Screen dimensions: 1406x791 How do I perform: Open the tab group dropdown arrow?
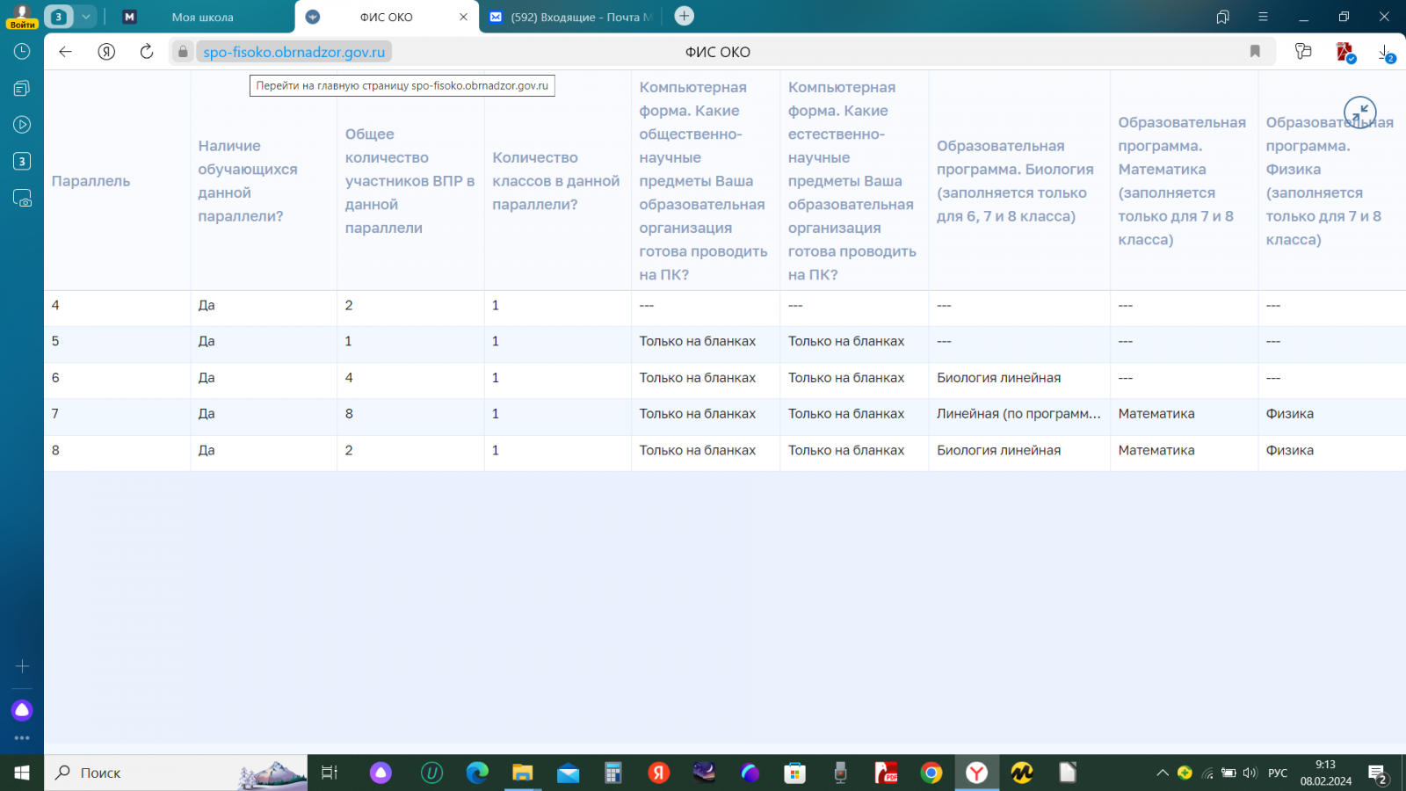click(86, 17)
